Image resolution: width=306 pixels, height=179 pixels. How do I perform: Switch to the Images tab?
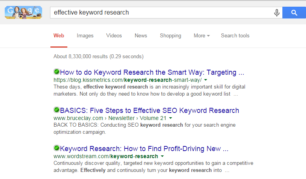(x=85, y=36)
